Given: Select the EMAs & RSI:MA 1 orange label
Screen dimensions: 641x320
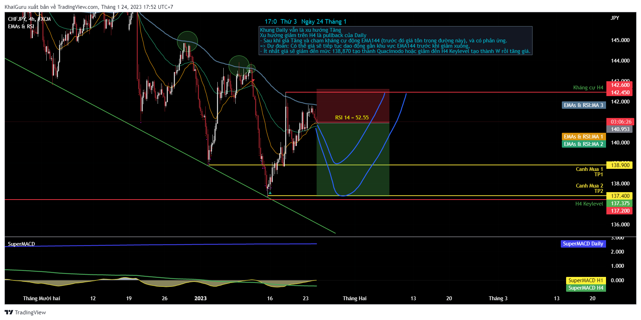Looking at the screenshot, I should [x=583, y=137].
